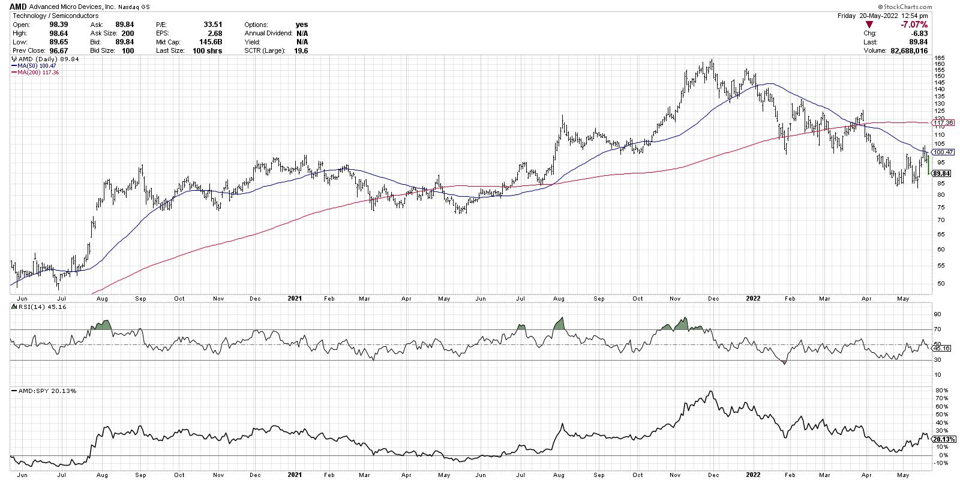
Task: Click the 89.84 last-price axis tag
Action: (x=942, y=173)
